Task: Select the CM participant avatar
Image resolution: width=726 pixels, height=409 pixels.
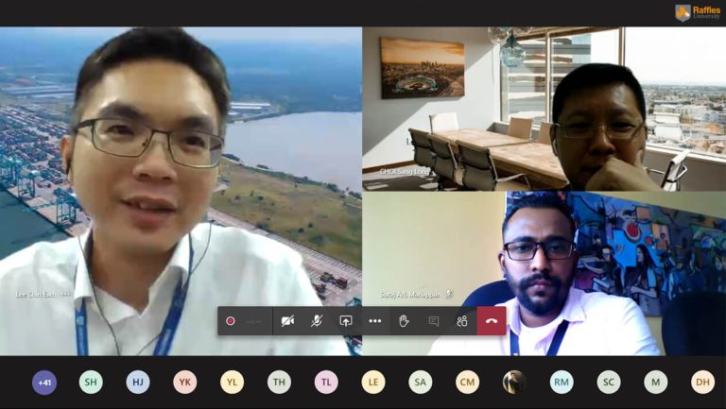Action: coord(467,382)
